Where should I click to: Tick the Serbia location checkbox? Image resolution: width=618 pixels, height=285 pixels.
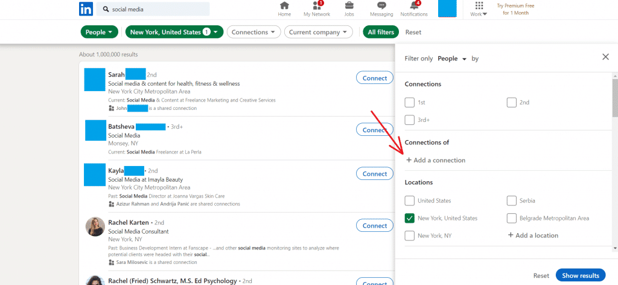pos(512,200)
